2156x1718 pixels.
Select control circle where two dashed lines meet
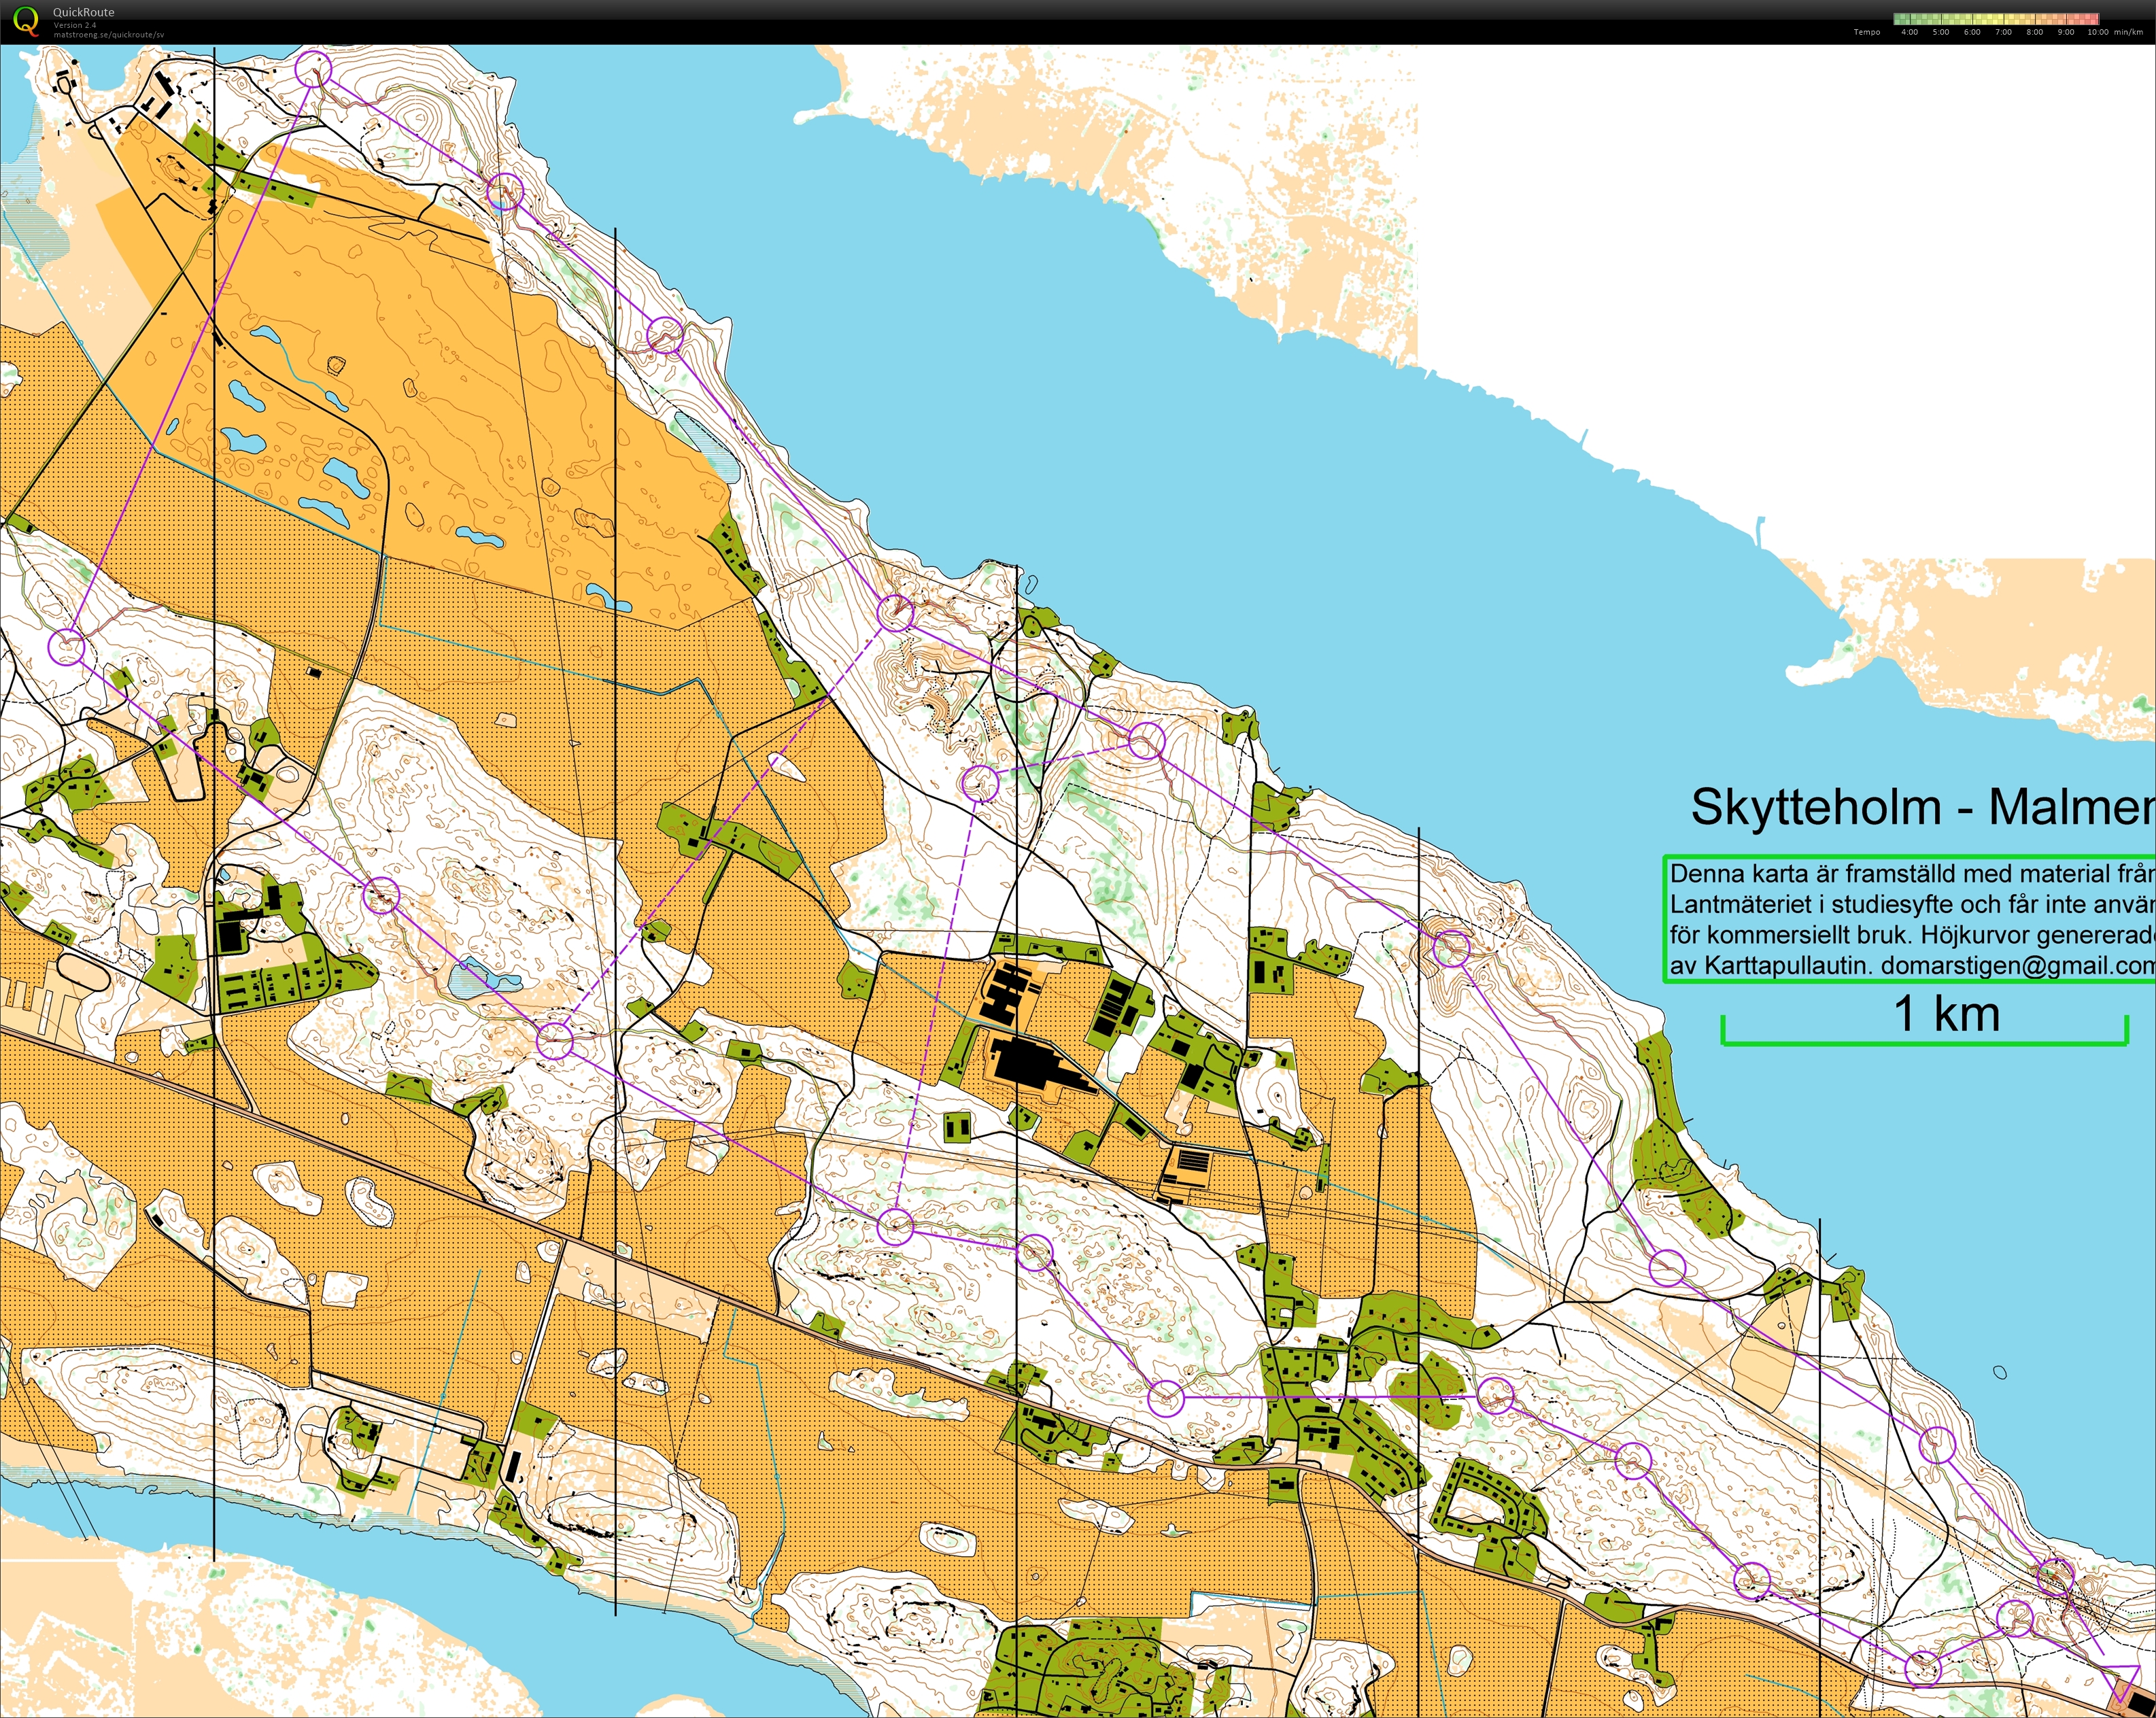(979, 783)
